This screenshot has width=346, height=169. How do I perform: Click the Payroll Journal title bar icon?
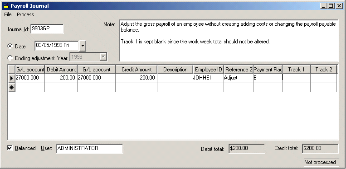(6, 6)
